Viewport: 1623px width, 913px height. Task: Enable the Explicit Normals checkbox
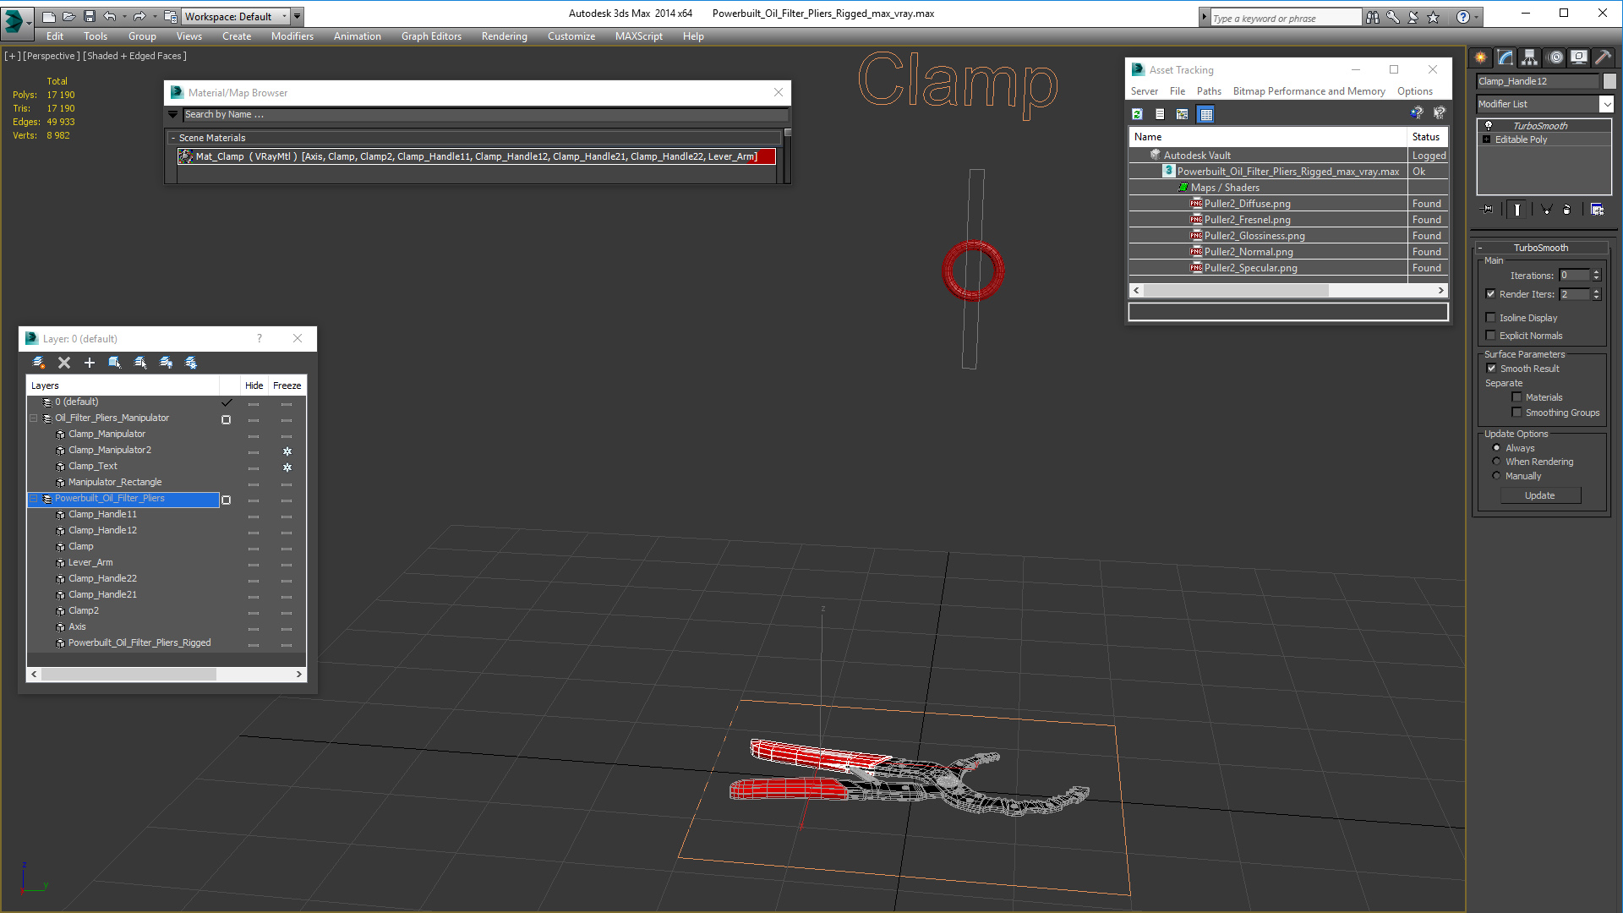pyautogui.click(x=1491, y=336)
